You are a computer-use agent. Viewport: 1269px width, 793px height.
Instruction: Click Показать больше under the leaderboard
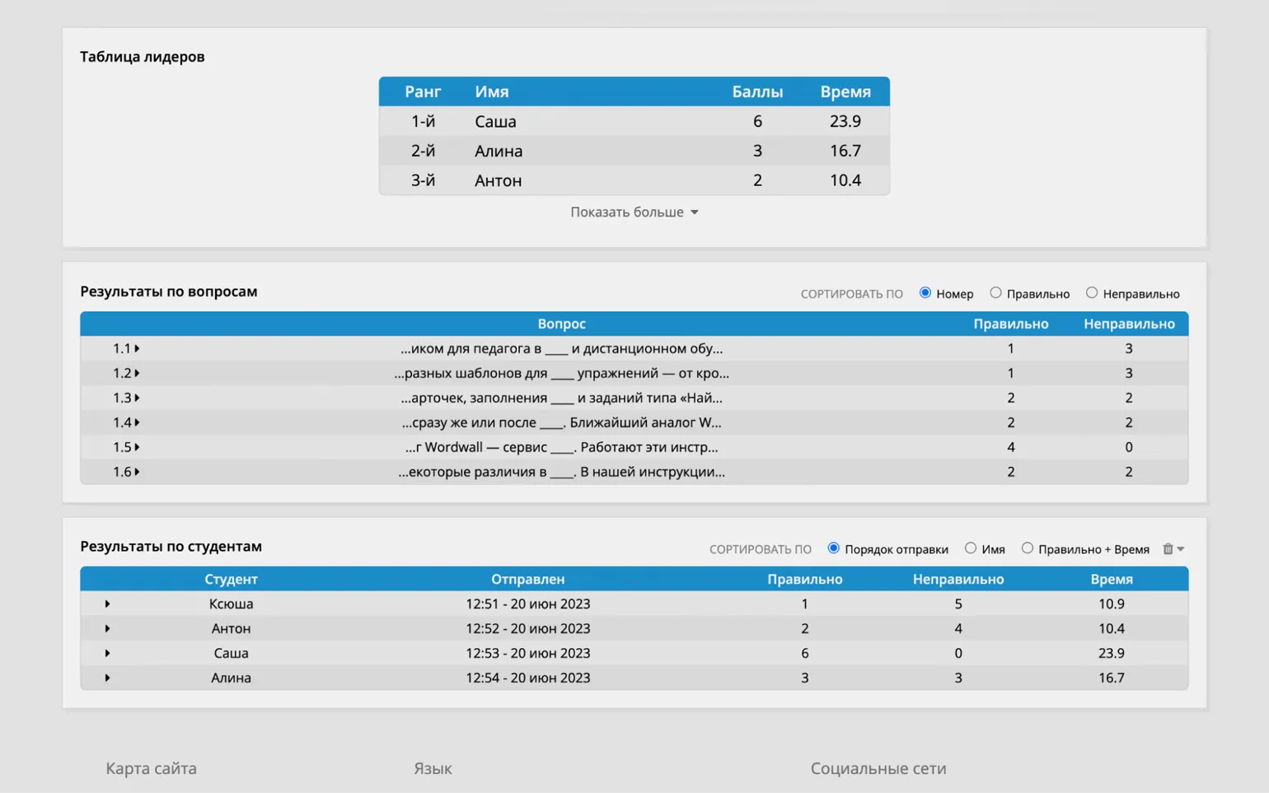point(634,212)
